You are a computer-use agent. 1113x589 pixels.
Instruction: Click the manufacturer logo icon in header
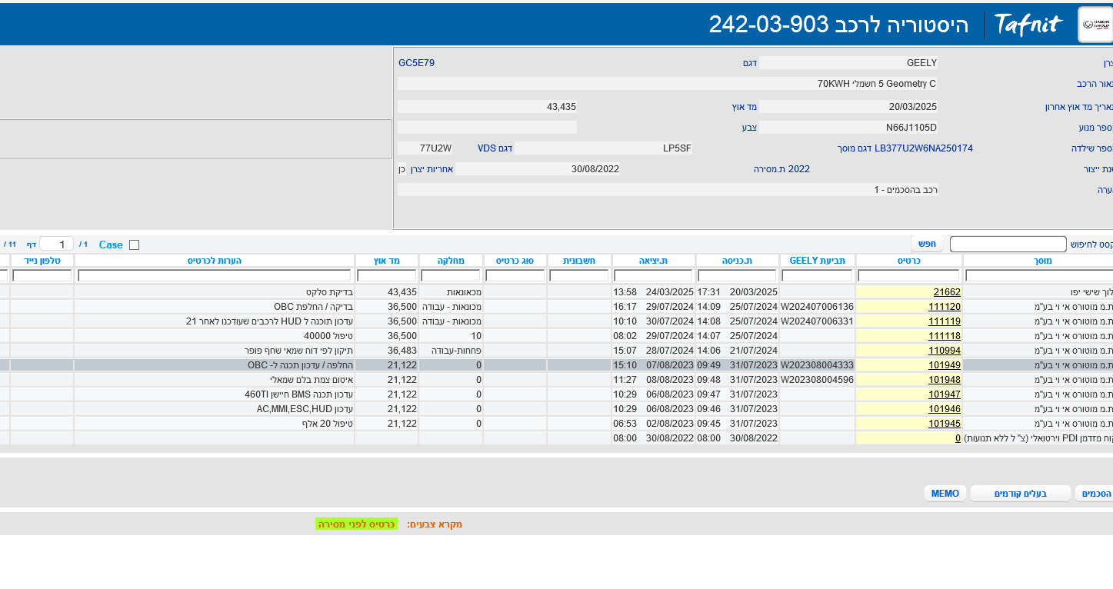[x=1095, y=25]
